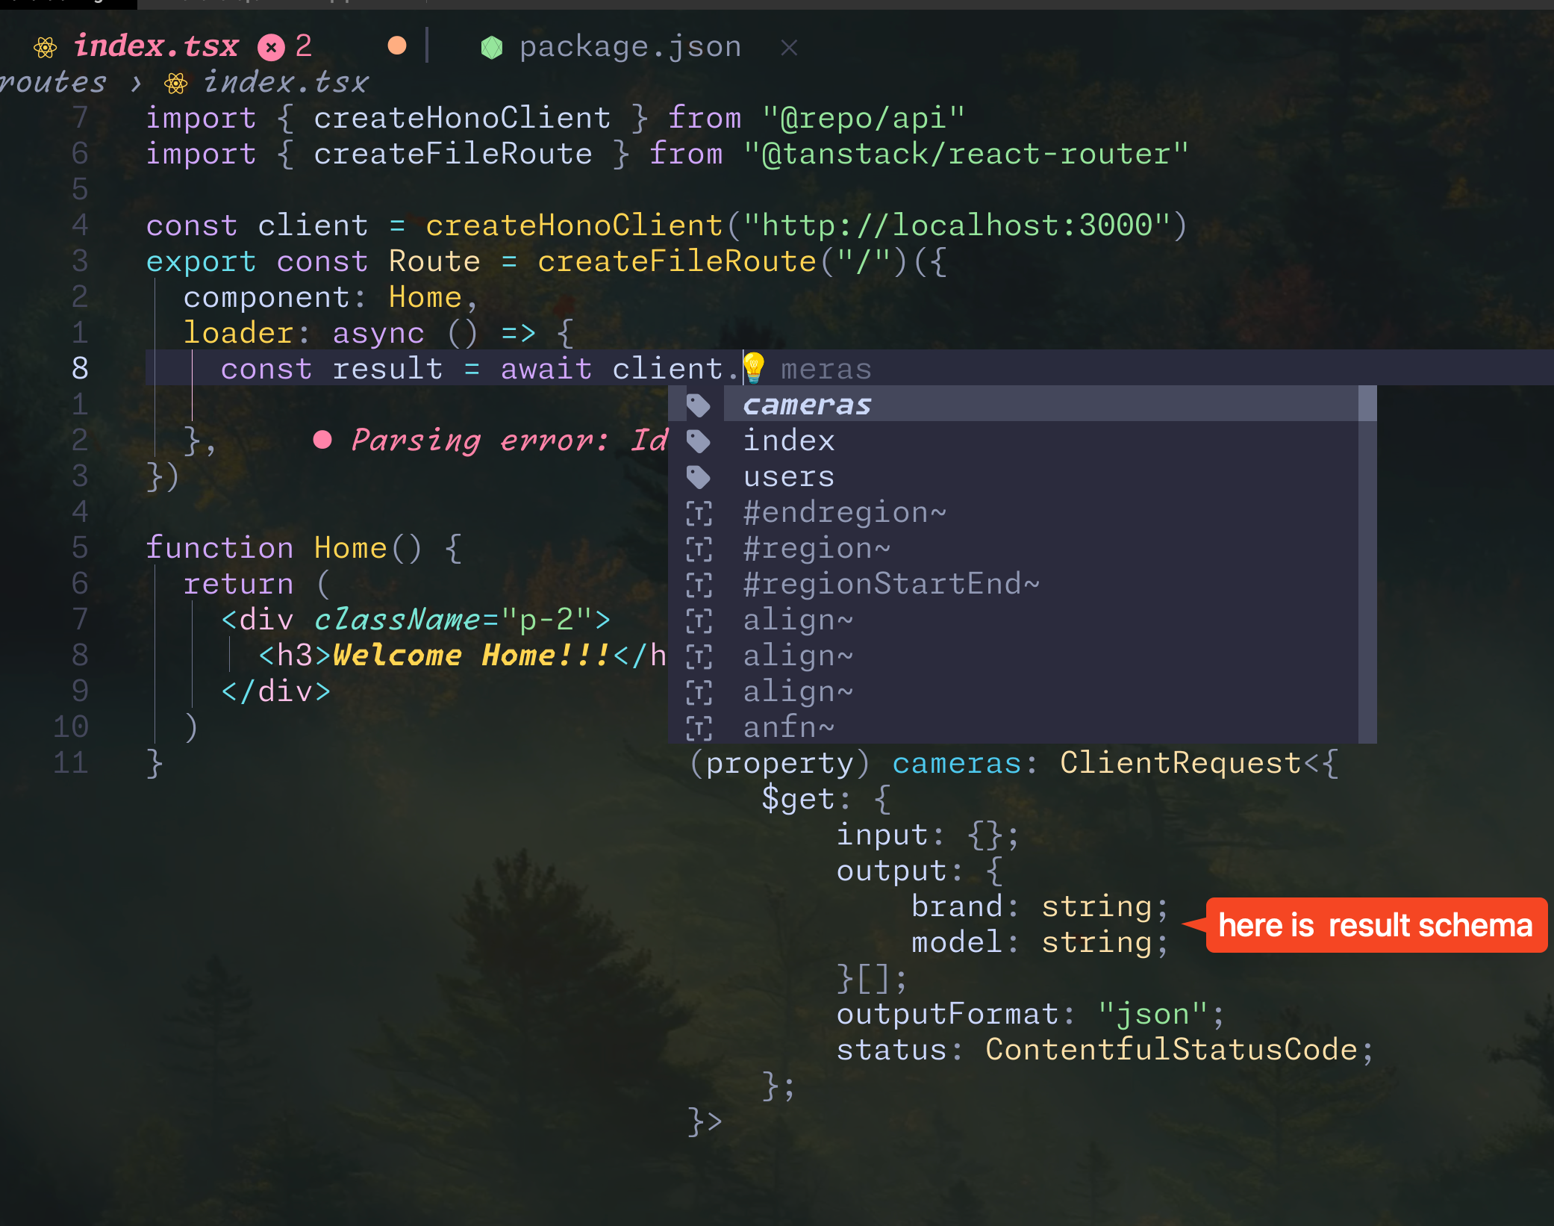Click the unsaved changes dot on index.tsx tab

pyautogui.click(x=397, y=46)
